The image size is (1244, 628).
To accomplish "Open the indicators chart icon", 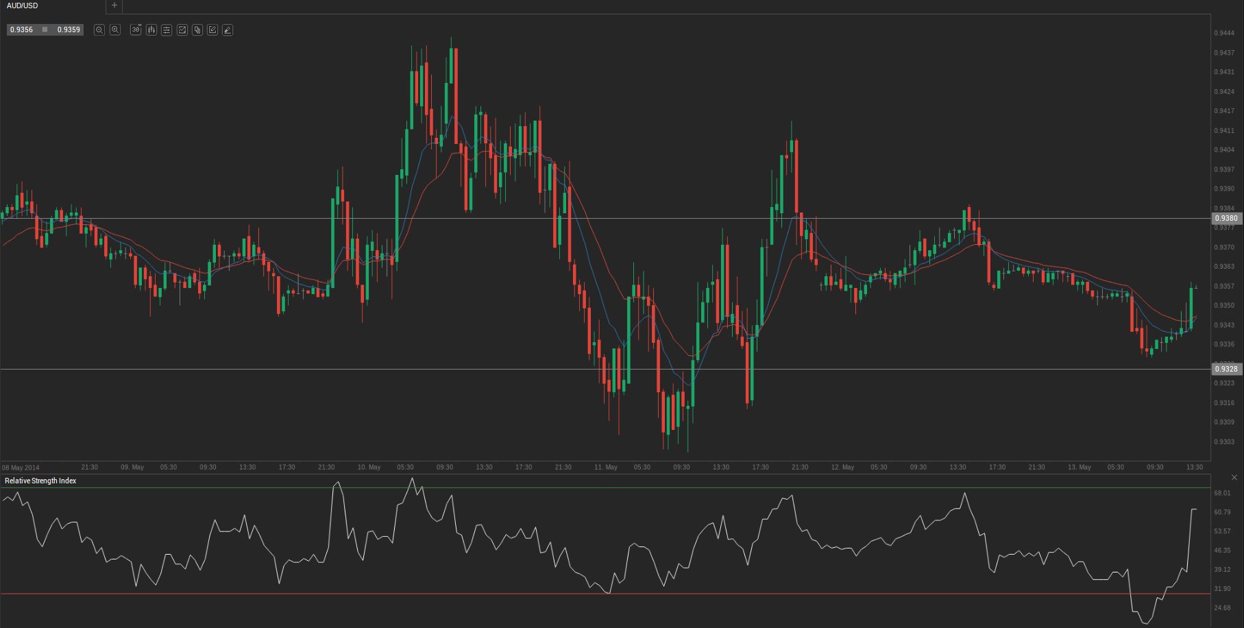I will click(182, 30).
